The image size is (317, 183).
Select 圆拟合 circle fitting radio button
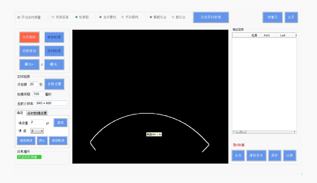173,17
